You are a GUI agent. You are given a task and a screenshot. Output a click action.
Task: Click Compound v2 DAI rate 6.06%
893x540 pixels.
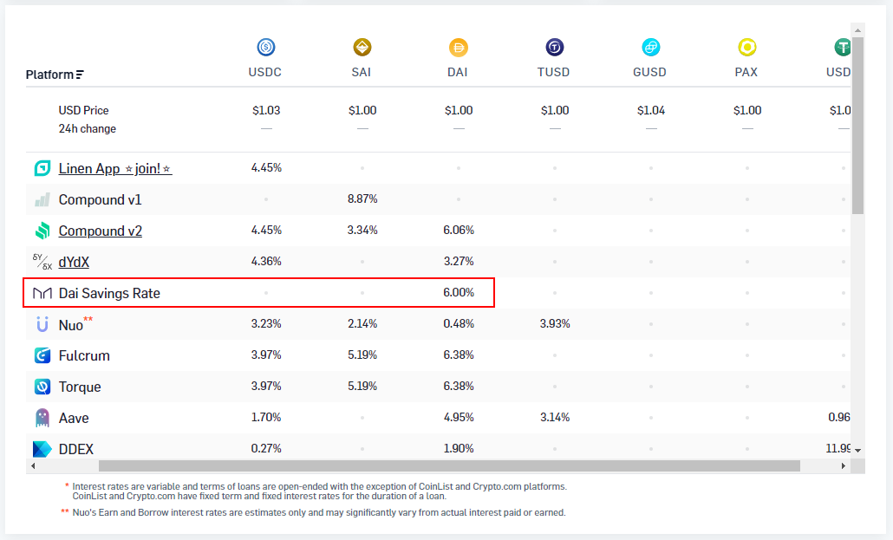[x=459, y=230]
